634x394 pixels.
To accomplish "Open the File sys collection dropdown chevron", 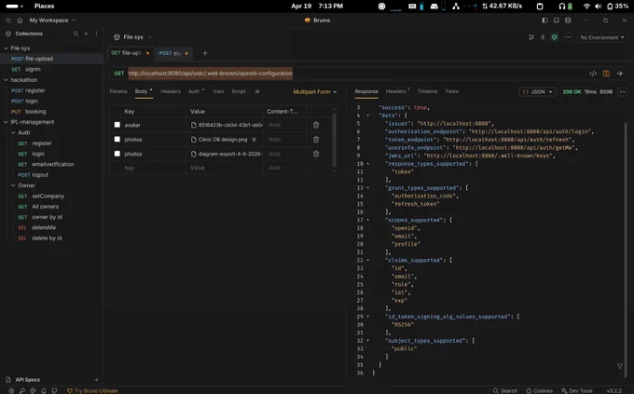I will (149, 37).
